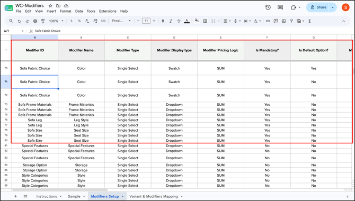The height and width of the screenshot is (201, 355).
Task: Open Variant & Modifiers Mapping tab
Action: pyautogui.click(x=154, y=196)
